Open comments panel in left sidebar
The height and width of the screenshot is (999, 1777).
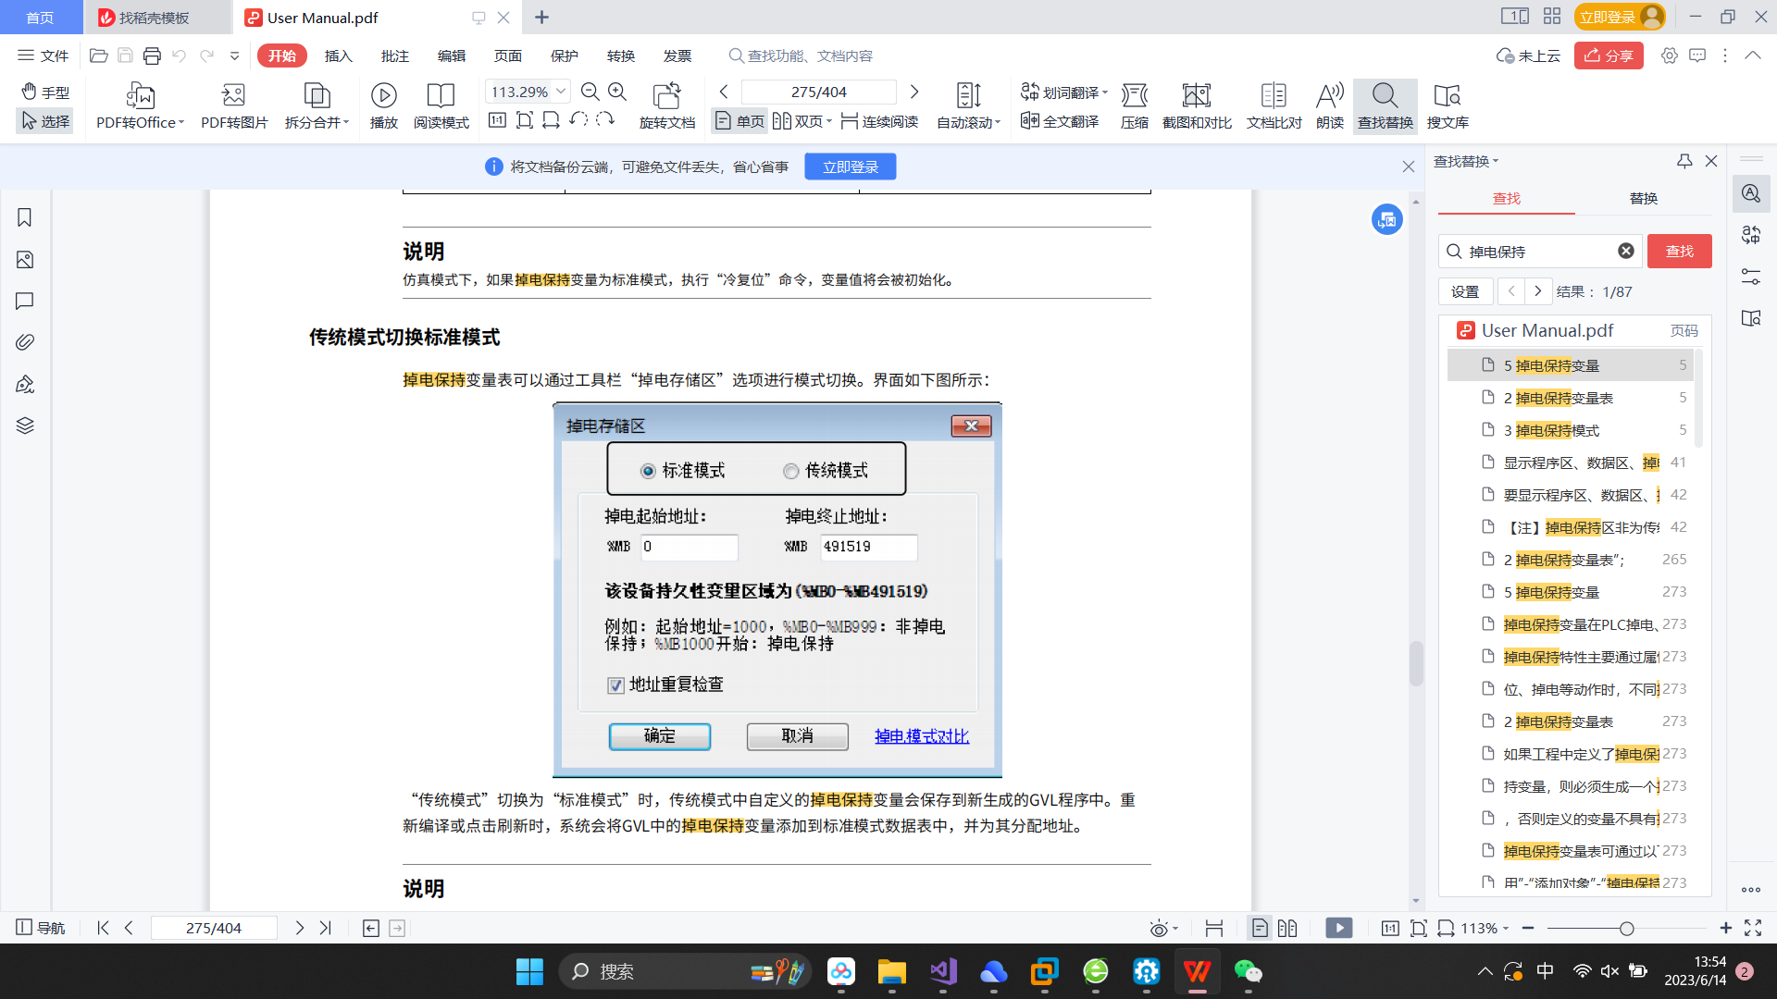coord(25,301)
